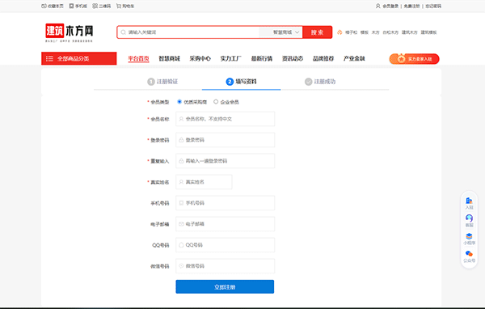Open the 最新行情 navigation item
The height and width of the screenshot is (309, 485).
click(x=262, y=58)
